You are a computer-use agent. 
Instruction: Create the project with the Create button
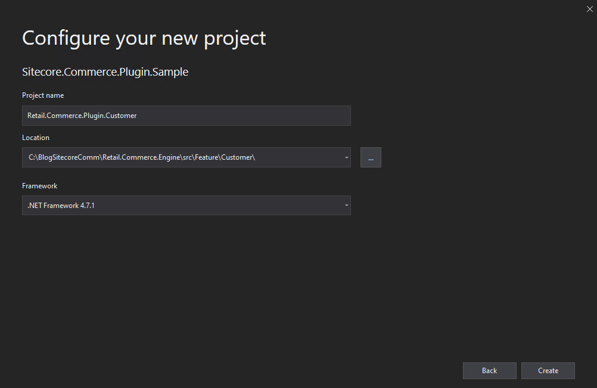[548, 371]
